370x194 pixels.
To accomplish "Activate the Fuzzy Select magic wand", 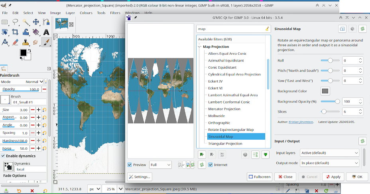I will point(26,22).
